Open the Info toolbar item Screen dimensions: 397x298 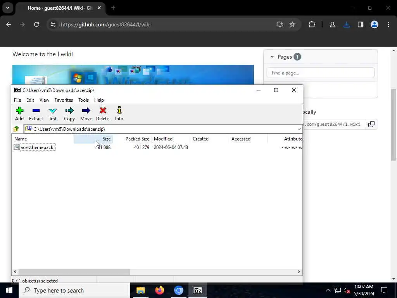pyautogui.click(x=119, y=114)
